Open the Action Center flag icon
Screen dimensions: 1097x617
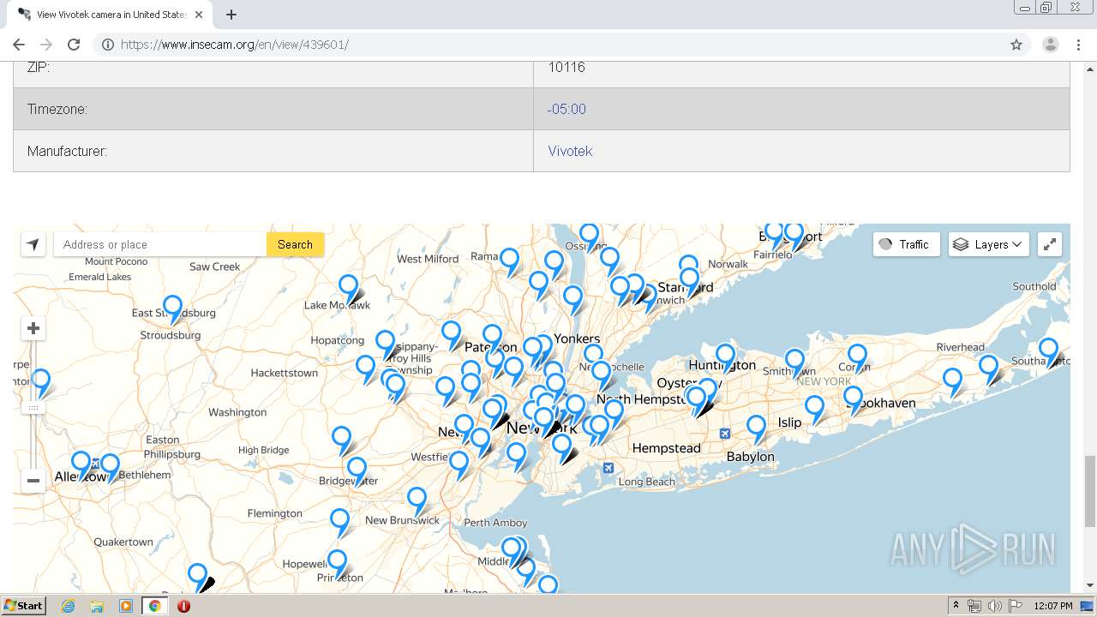click(1015, 606)
